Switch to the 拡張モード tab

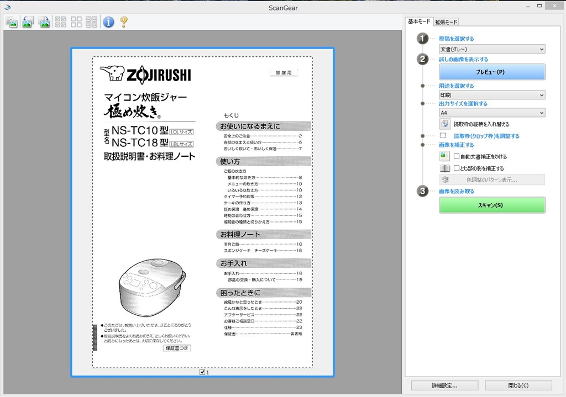click(446, 22)
